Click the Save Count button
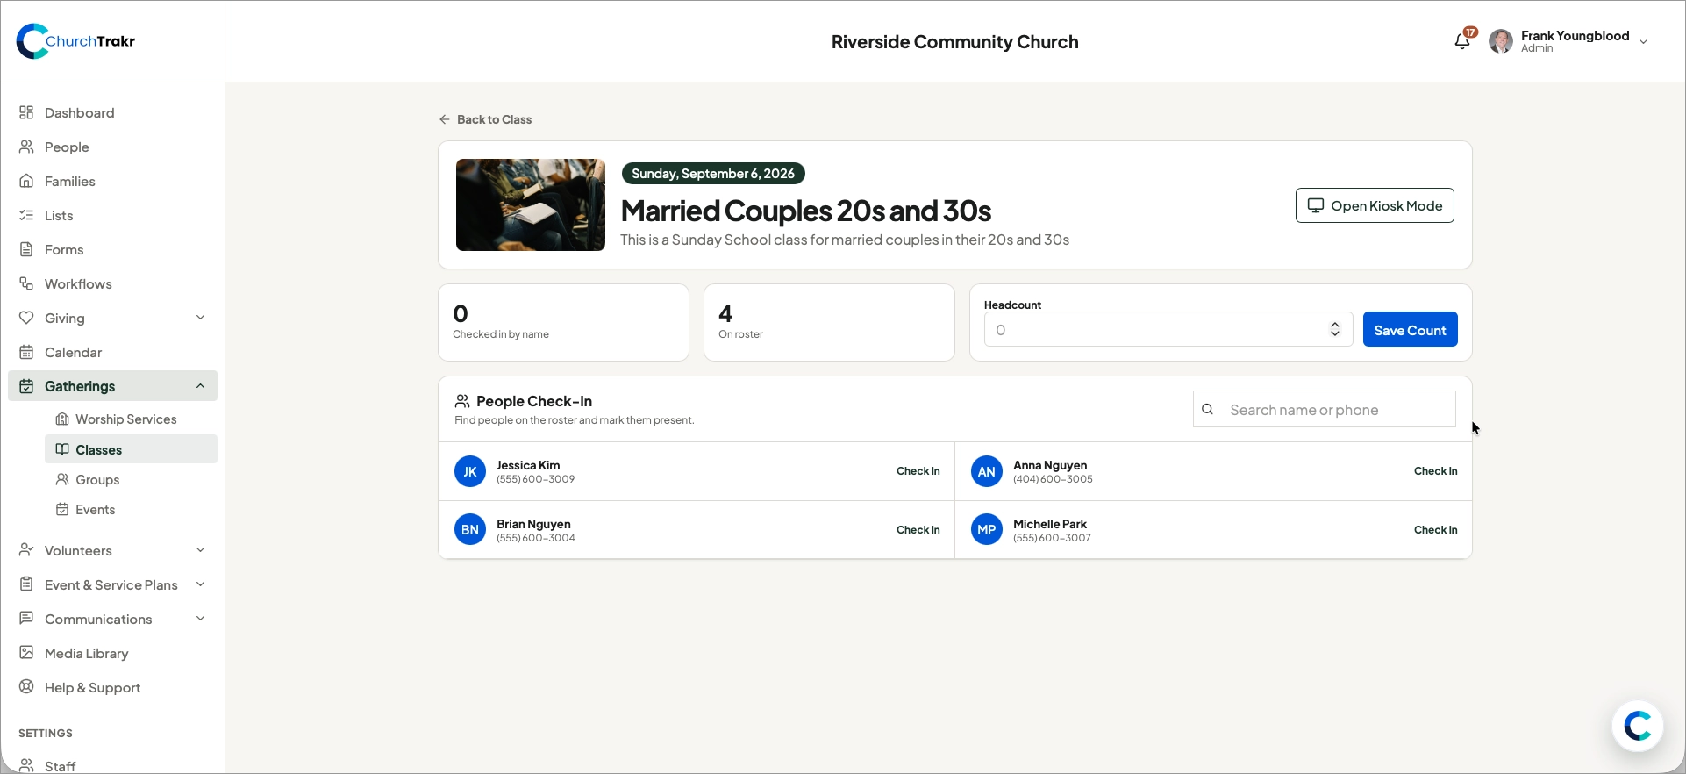This screenshot has width=1686, height=774. pyautogui.click(x=1410, y=330)
